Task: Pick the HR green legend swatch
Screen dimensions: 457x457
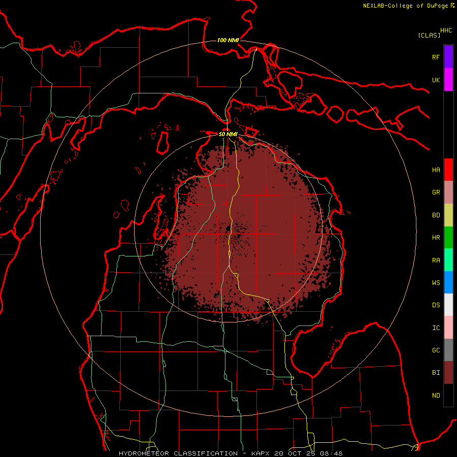Action: coord(448,238)
